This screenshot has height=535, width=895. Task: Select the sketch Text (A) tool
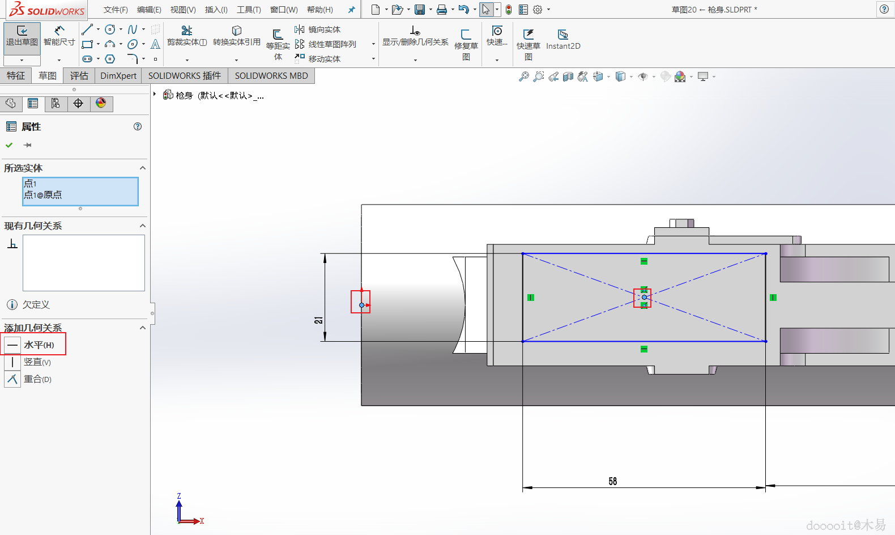(155, 44)
